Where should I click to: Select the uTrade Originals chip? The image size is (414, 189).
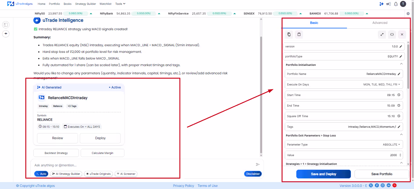[98, 174]
